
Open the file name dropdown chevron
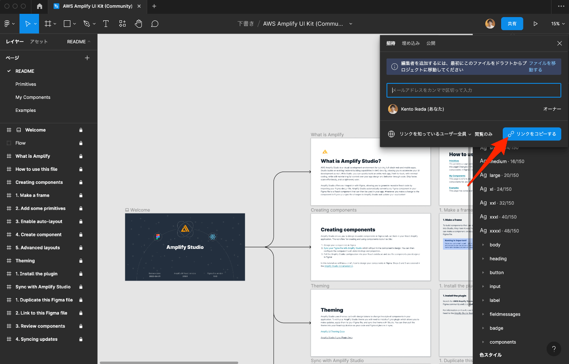pyautogui.click(x=351, y=24)
